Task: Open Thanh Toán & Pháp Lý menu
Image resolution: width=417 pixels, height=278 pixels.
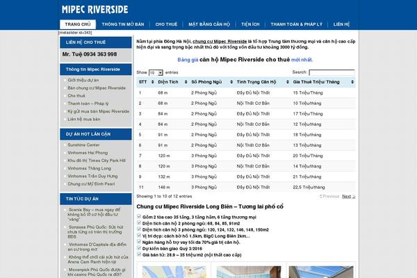Action: point(297,24)
